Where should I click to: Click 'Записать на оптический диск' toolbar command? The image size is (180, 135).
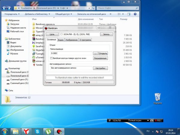pos(91,14)
